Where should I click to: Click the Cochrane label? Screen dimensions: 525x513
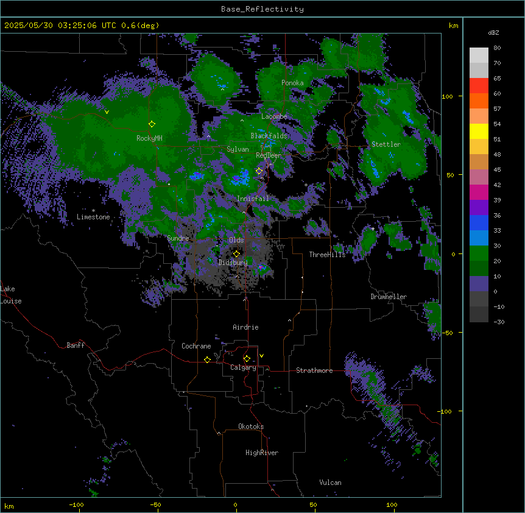[x=196, y=346]
